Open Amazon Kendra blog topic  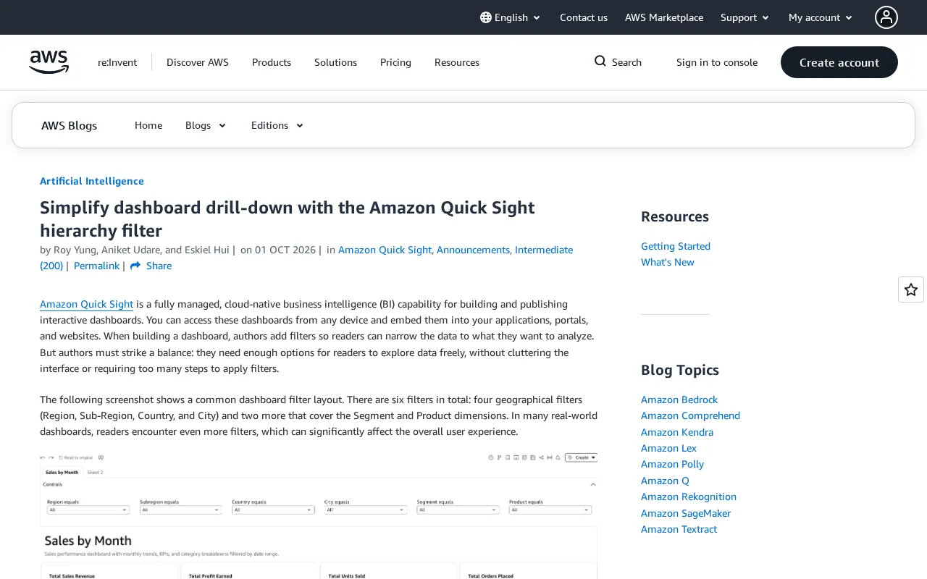pos(677,432)
